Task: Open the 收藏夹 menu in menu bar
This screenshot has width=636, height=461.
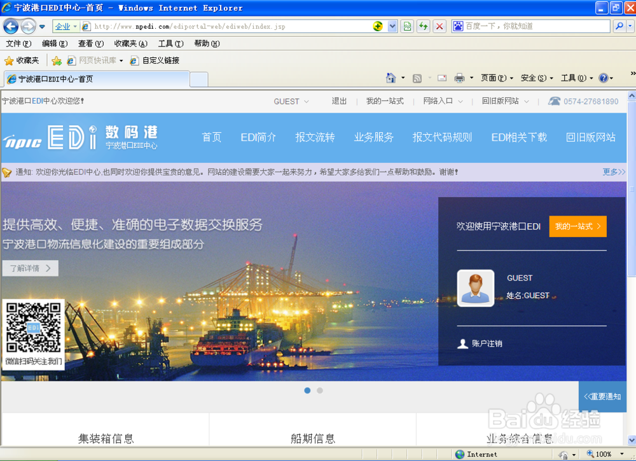Action: [130, 43]
